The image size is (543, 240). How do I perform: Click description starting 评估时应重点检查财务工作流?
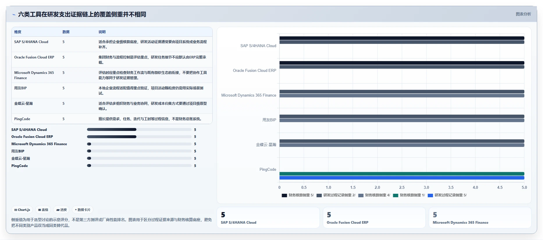[153, 75]
